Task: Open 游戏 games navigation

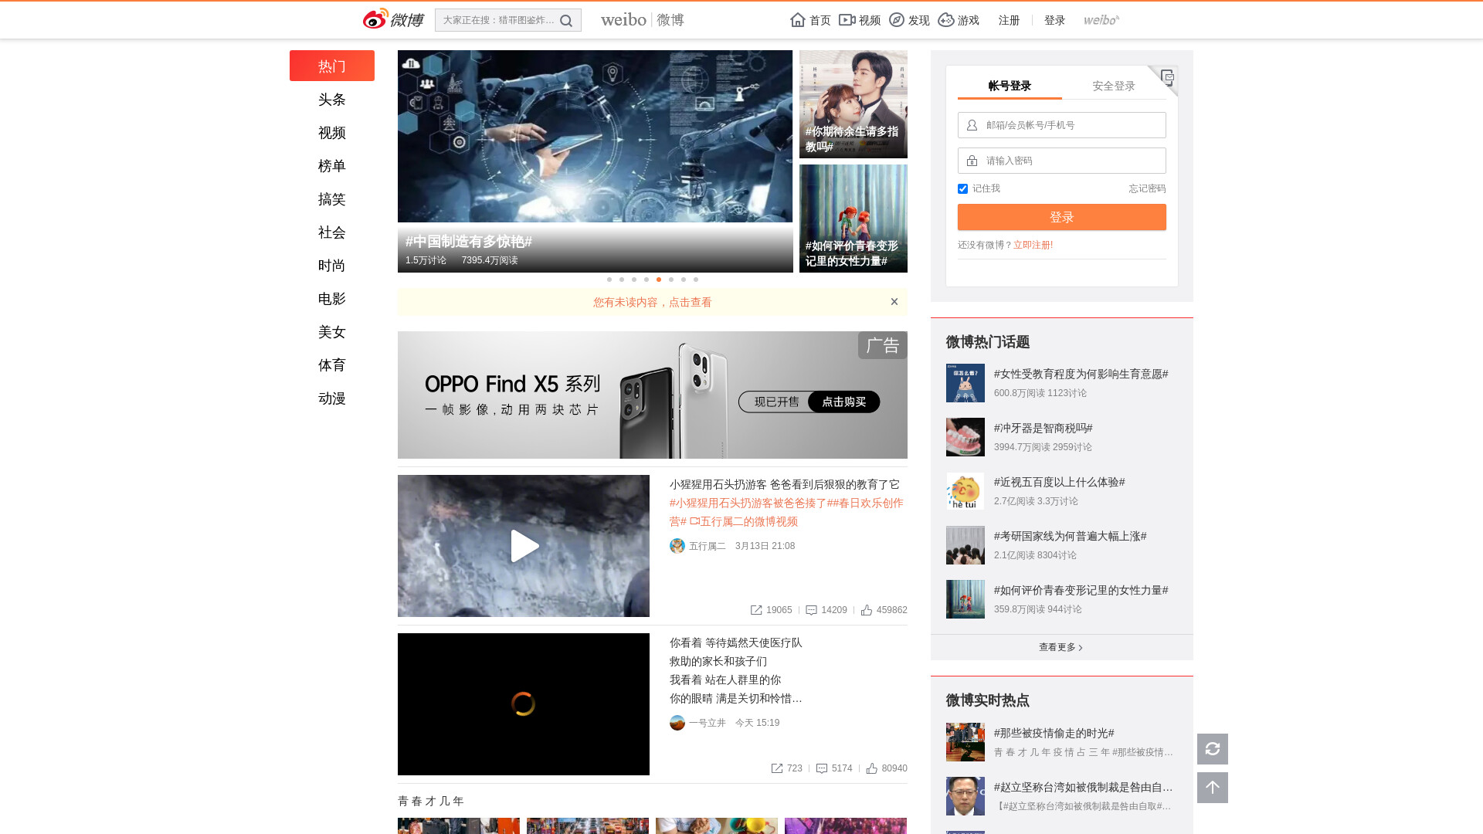Action: coord(959,20)
